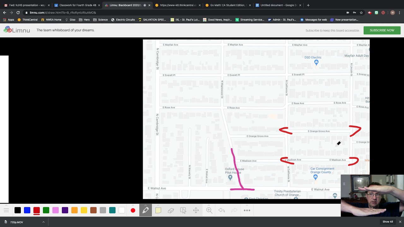Pick the purple color swatch

coord(65,210)
